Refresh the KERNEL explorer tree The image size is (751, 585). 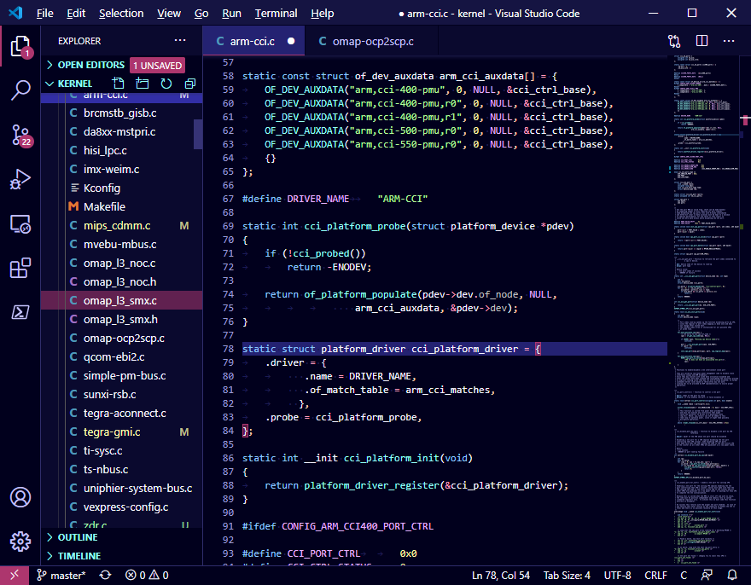[166, 84]
